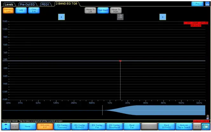Select the 2 BAND EQ TQ8 tab
This screenshot has width=211, height=132.
point(67,4)
